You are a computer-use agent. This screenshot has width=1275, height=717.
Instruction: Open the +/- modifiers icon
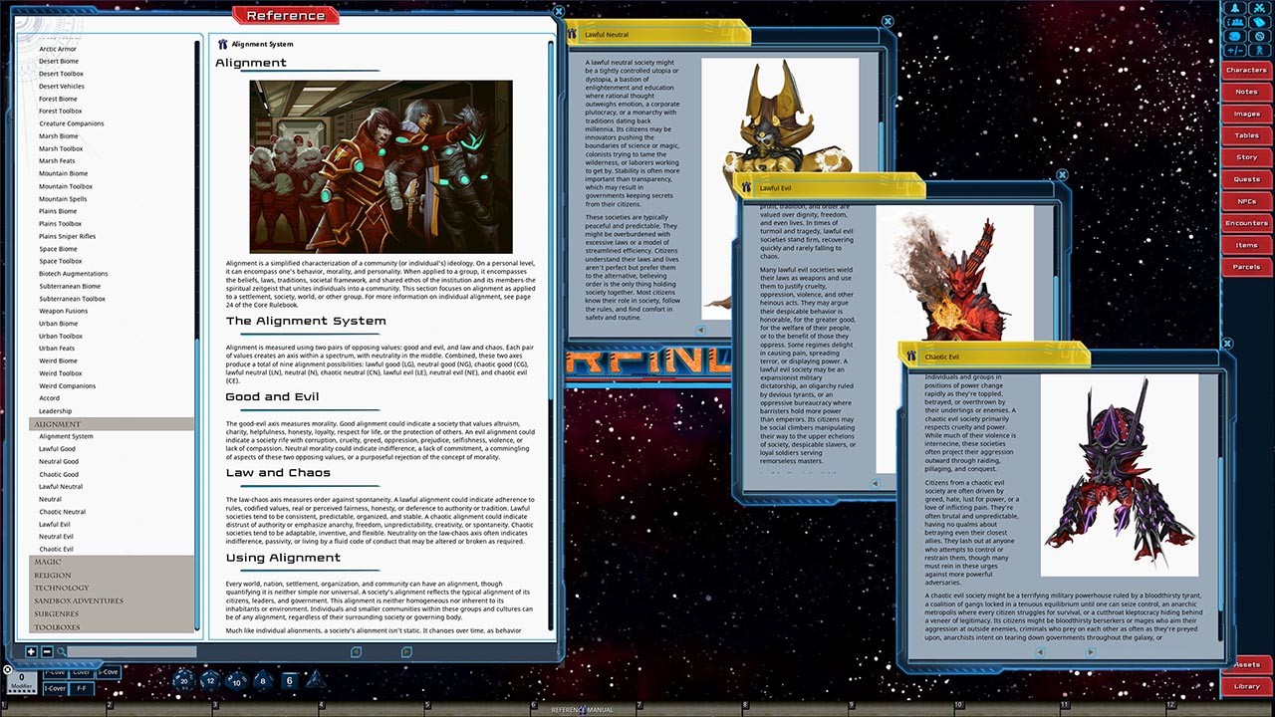click(1235, 49)
